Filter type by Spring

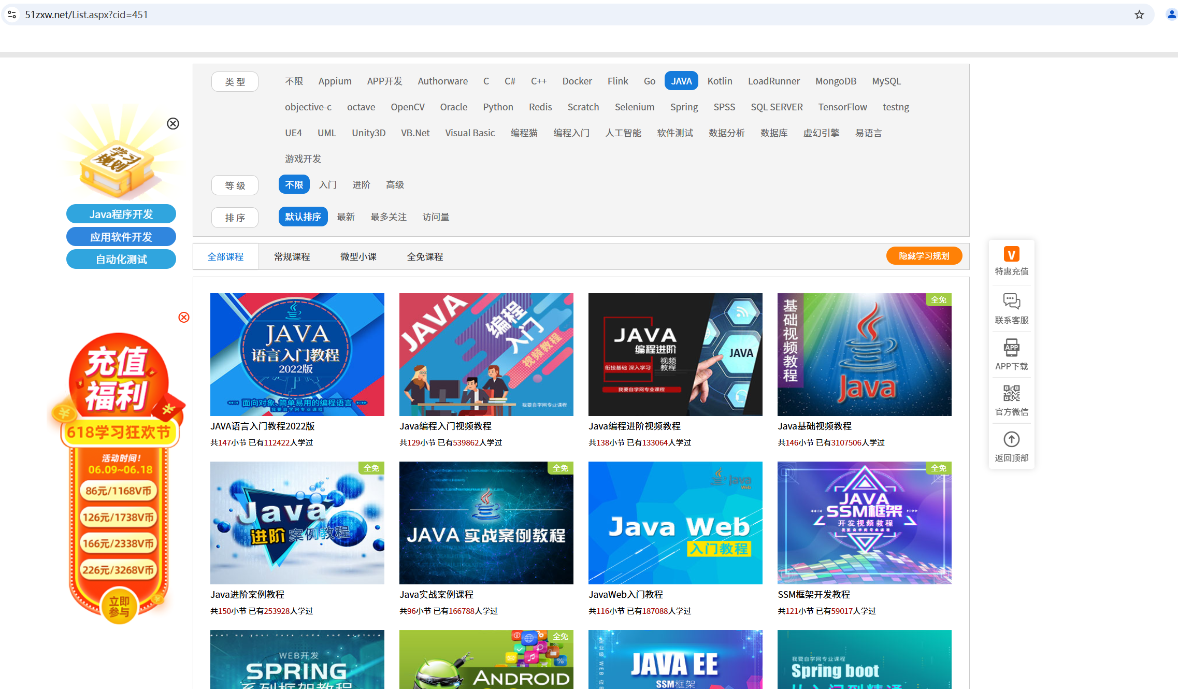(x=684, y=107)
